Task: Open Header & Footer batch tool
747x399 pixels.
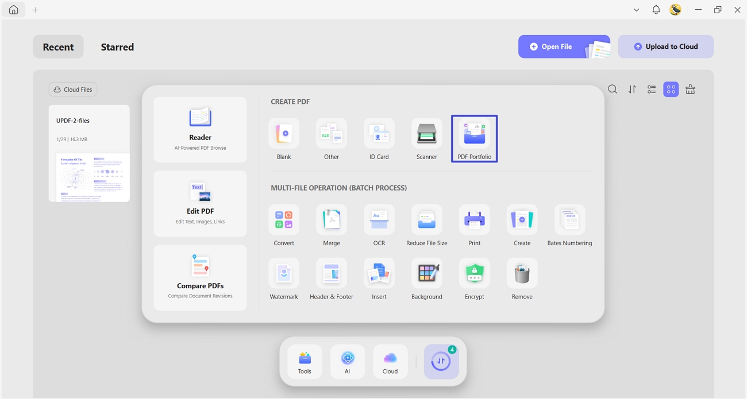Action: [332, 279]
